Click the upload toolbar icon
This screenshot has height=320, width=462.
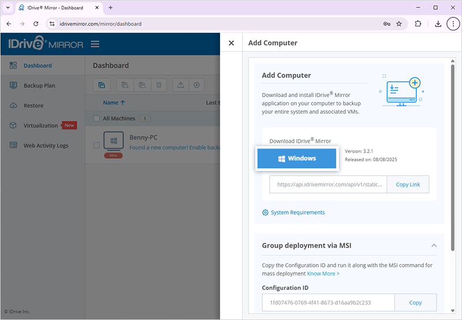(x=181, y=85)
